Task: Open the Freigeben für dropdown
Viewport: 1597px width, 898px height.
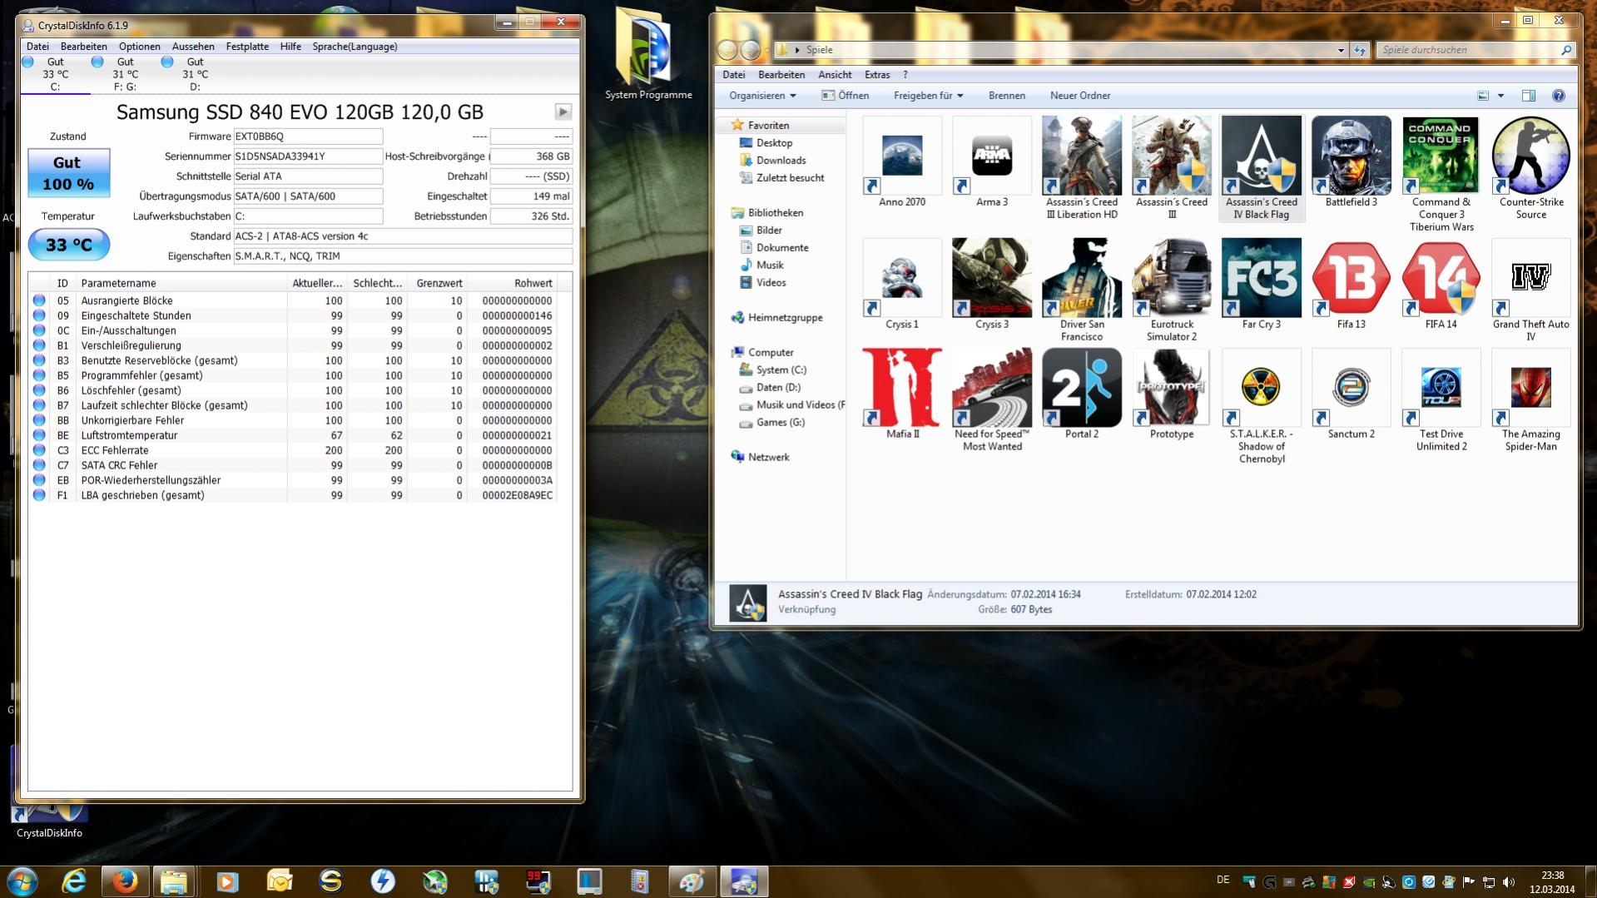Action: point(928,96)
